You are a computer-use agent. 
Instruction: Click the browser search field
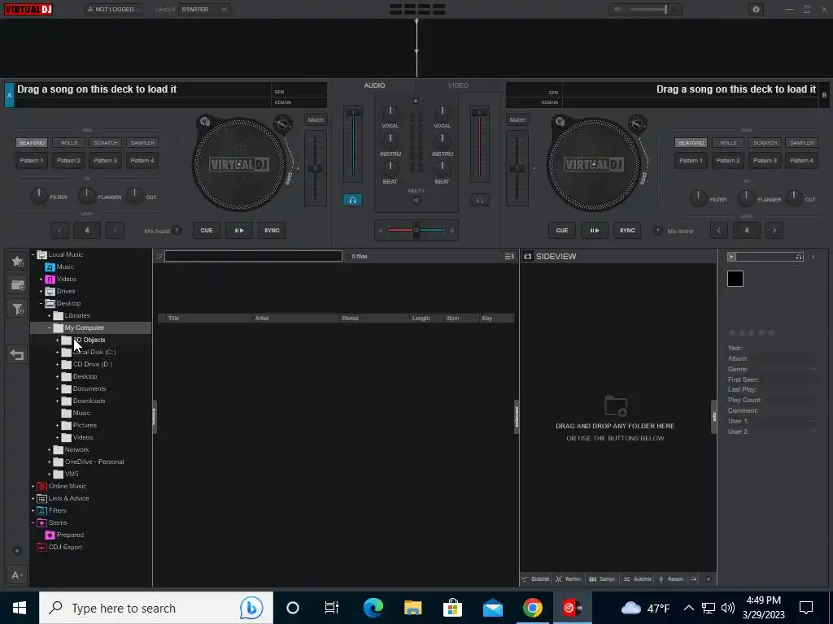[x=253, y=256]
